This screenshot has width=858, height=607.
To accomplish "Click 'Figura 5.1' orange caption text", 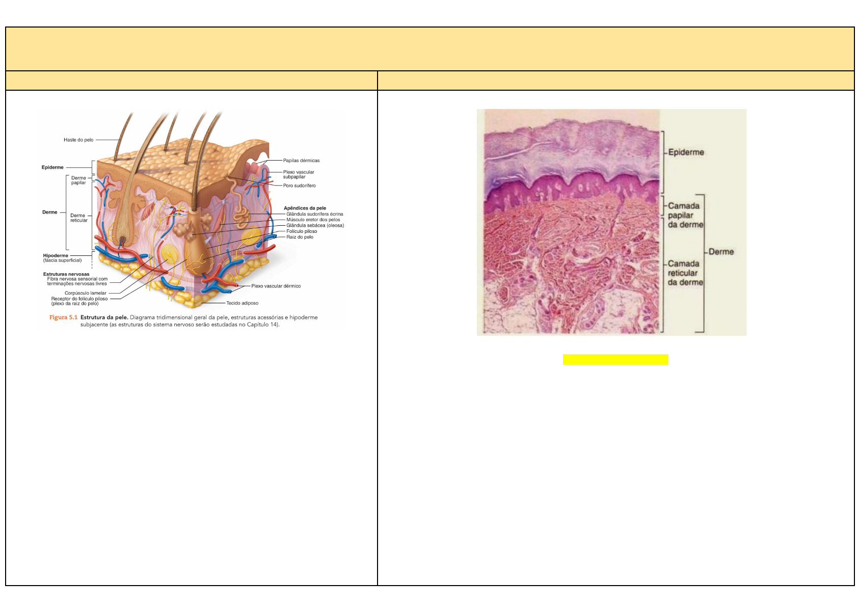I will pos(63,318).
